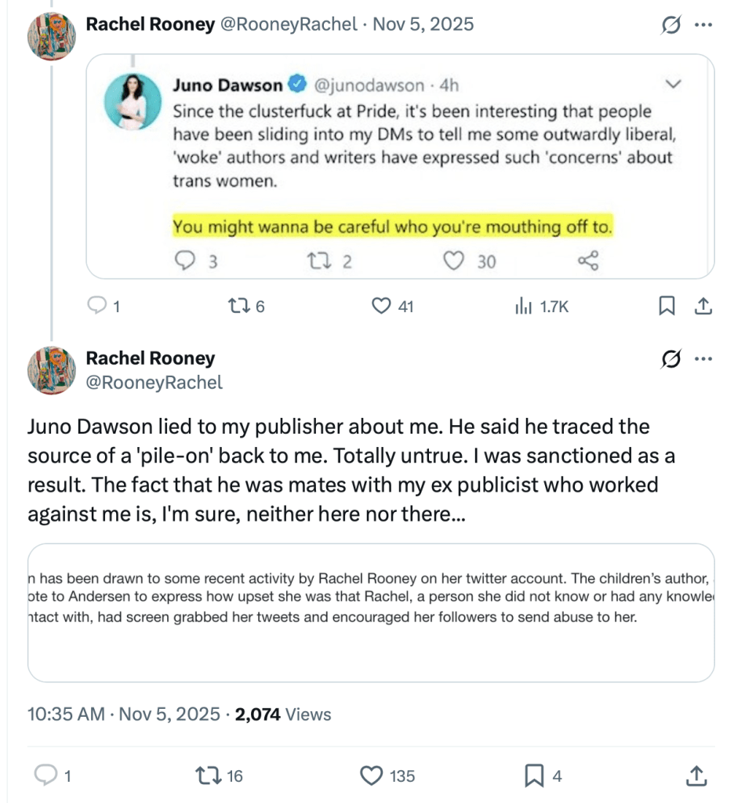Like the main tweet with 135 likes
This screenshot has height=803, width=734.
[370, 776]
